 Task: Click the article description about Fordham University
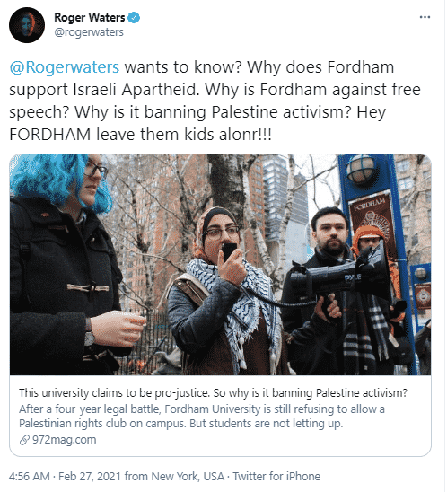[x=202, y=417]
